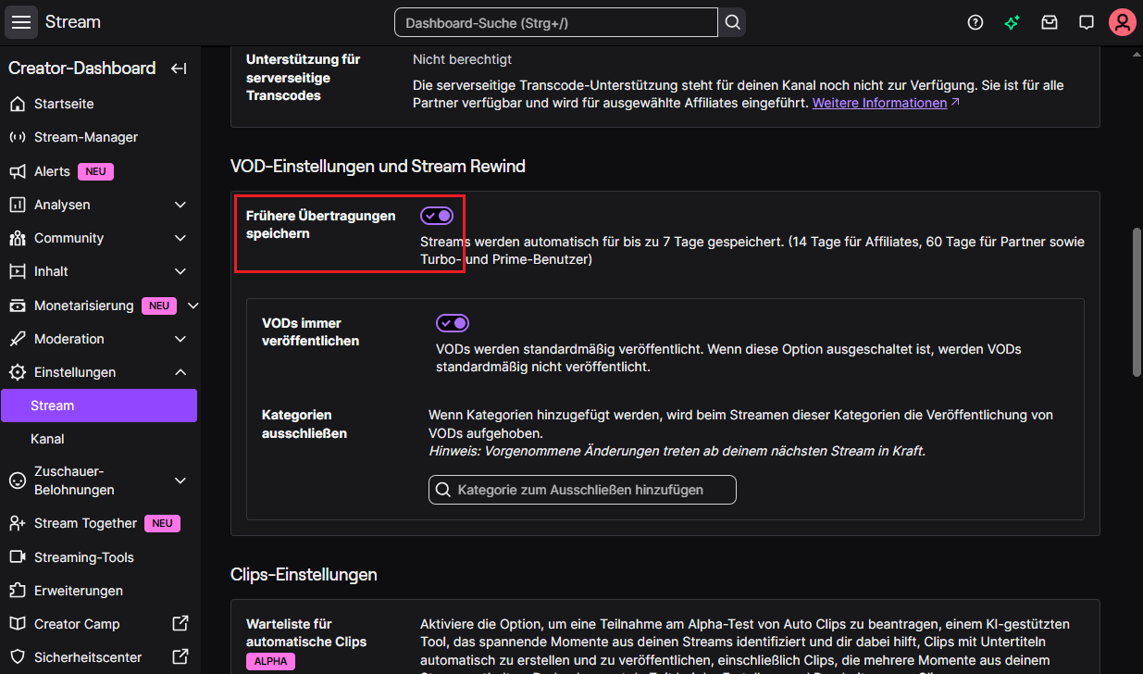The height and width of the screenshot is (674, 1143).
Task: Click the Sicherheitscenter external link icon
Action: [x=180, y=657]
